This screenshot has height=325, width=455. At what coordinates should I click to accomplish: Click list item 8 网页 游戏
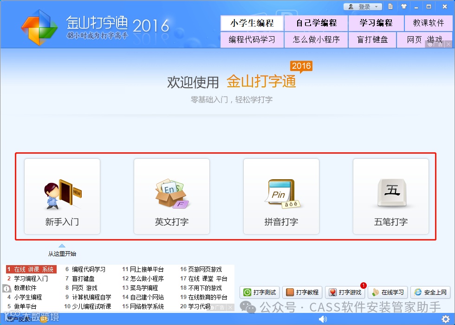pyautogui.click(x=81, y=288)
